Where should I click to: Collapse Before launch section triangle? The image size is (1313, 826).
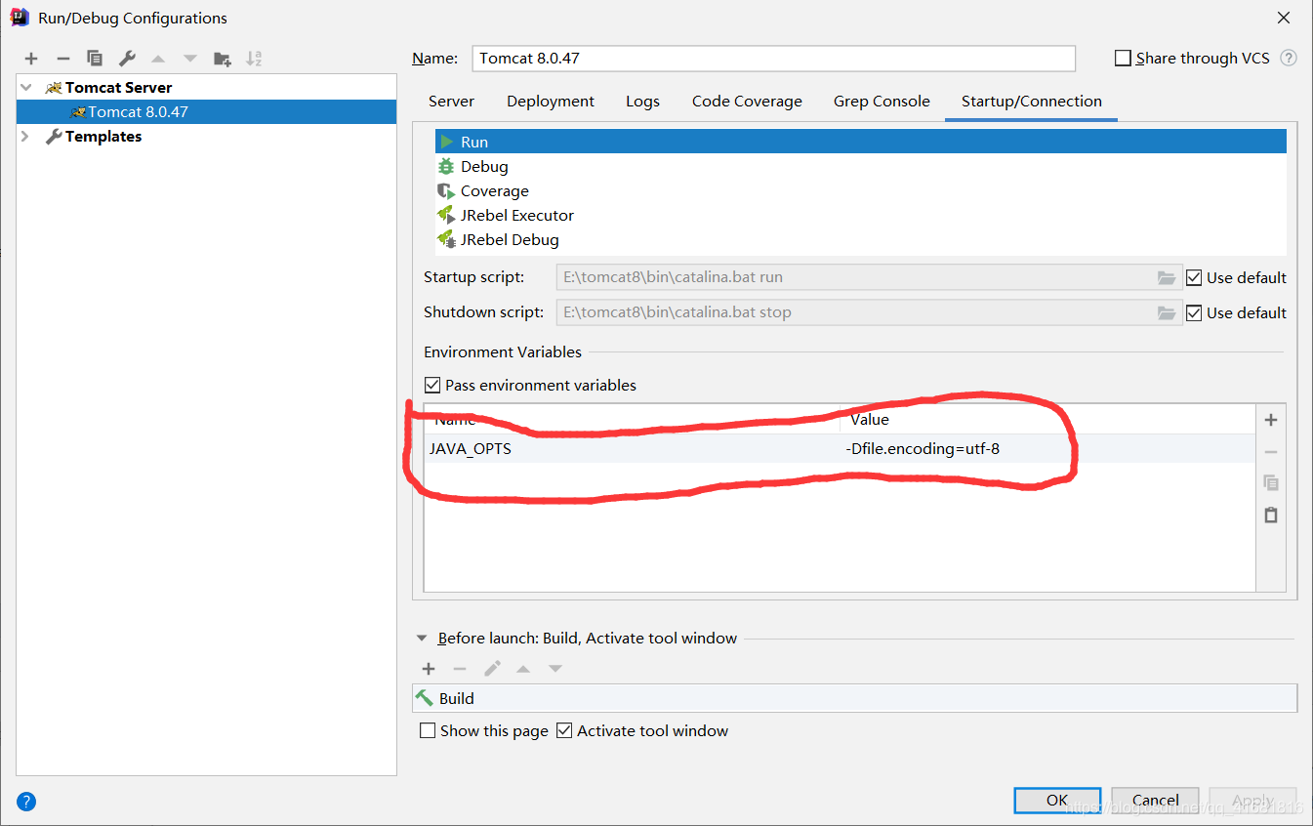click(422, 639)
